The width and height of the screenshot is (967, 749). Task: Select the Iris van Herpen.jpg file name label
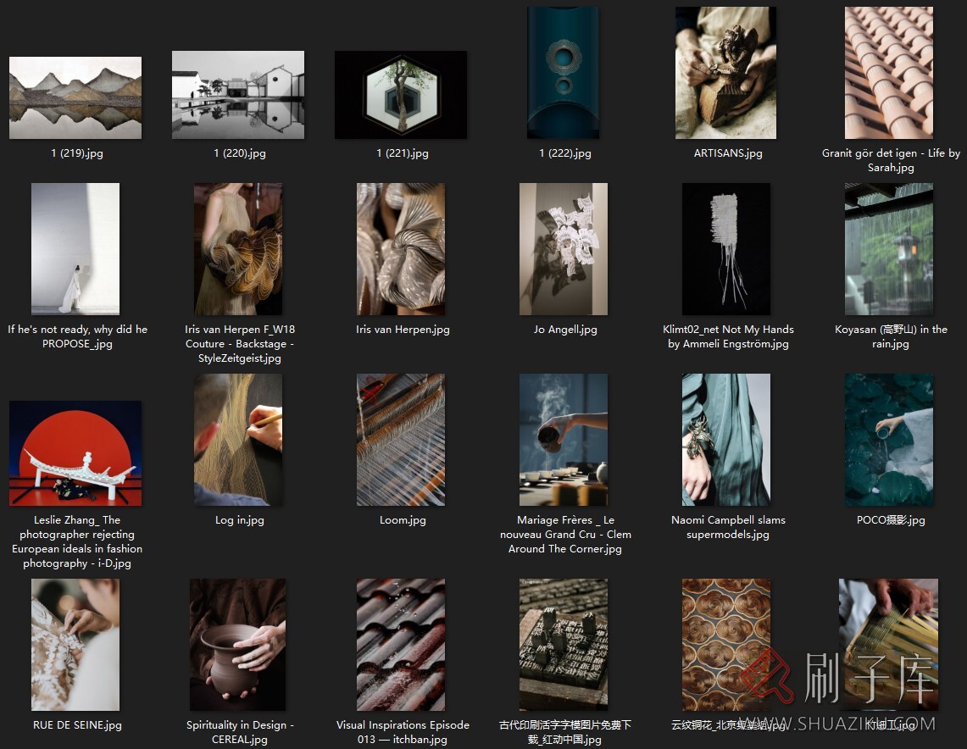pos(403,330)
